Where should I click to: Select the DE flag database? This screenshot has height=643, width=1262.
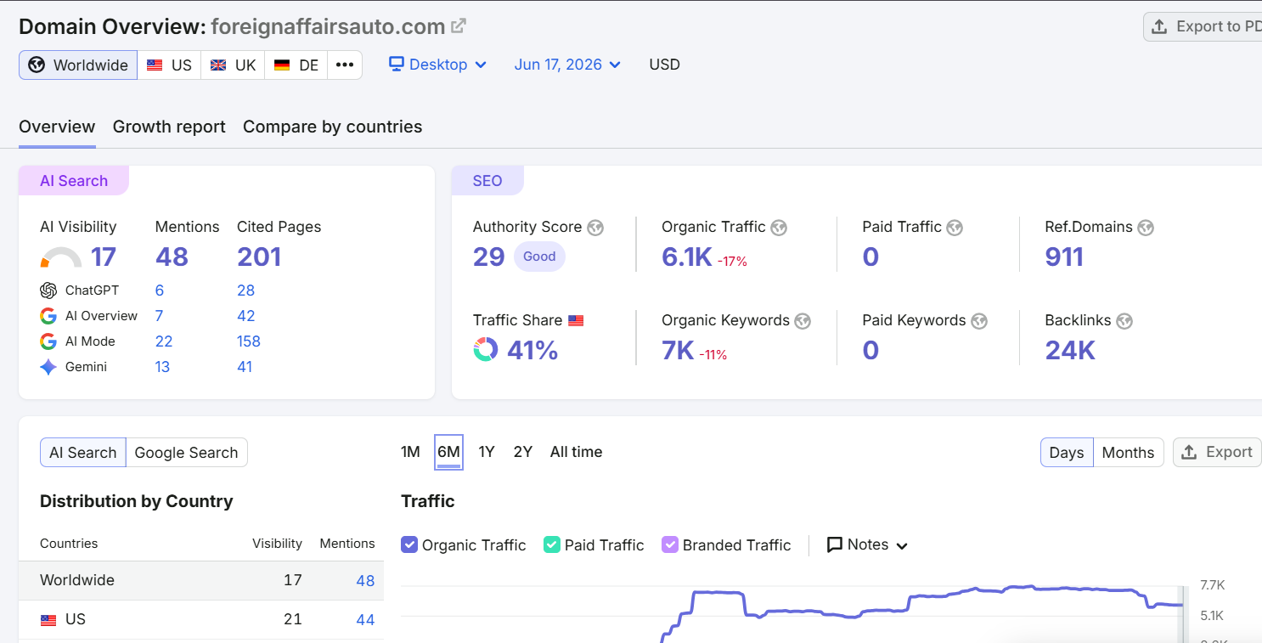pos(296,65)
